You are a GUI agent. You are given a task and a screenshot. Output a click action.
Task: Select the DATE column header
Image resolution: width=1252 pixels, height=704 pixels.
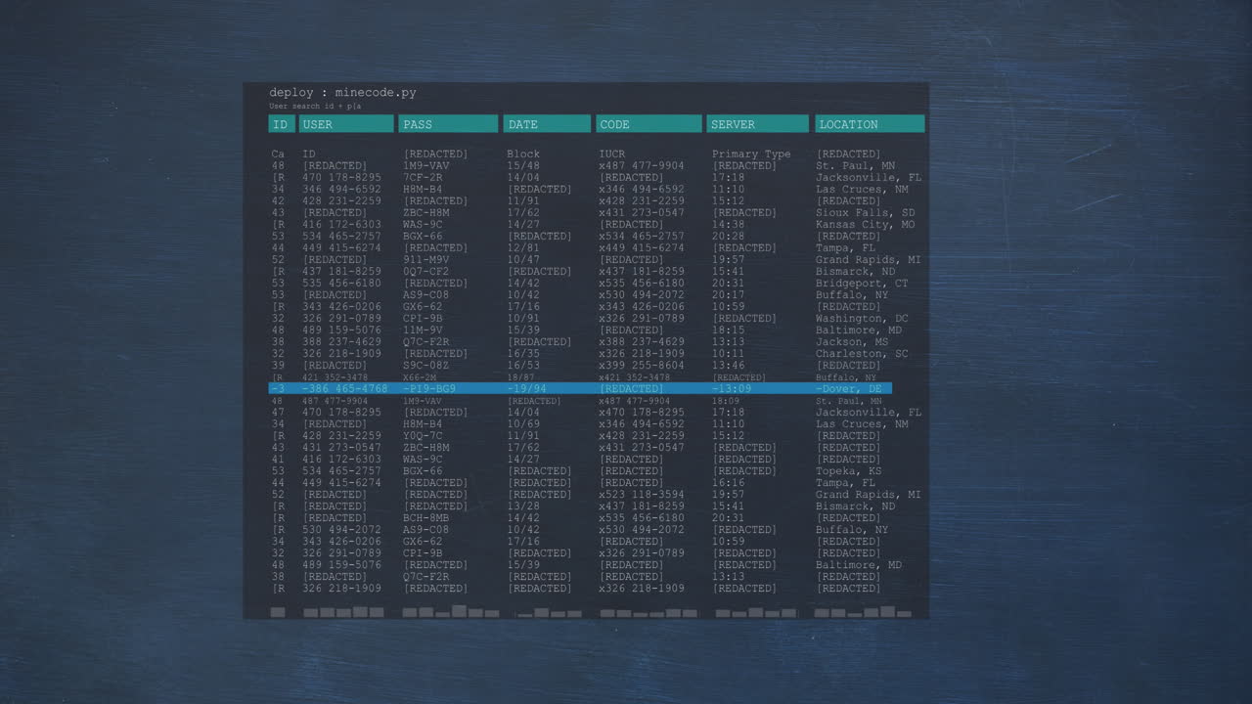click(547, 123)
